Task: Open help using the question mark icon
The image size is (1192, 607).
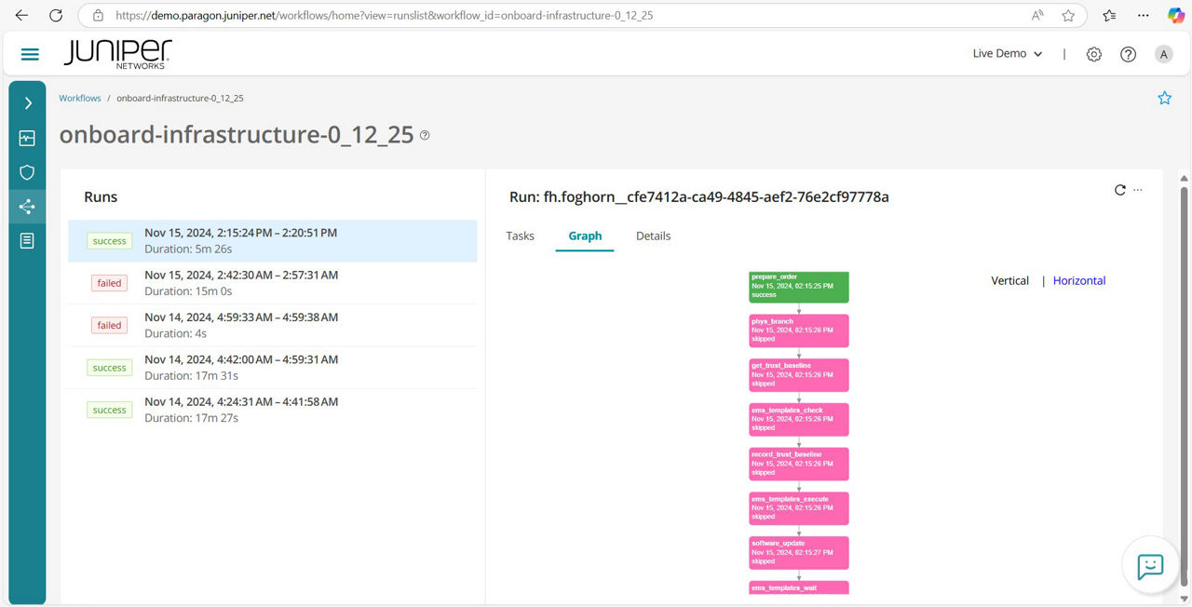Action: pyautogui.click(x=1128, y=54)
